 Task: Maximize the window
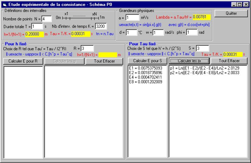pos(239,5)
